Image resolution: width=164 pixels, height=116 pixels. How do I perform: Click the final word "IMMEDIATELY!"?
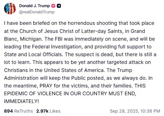tap(21, 101)
